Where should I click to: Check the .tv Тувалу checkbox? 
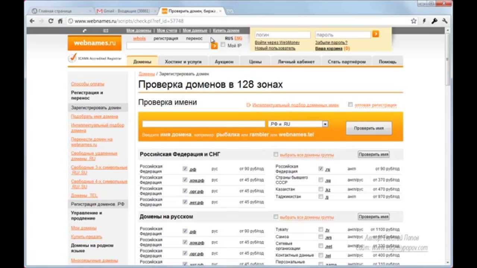[321, 230]
